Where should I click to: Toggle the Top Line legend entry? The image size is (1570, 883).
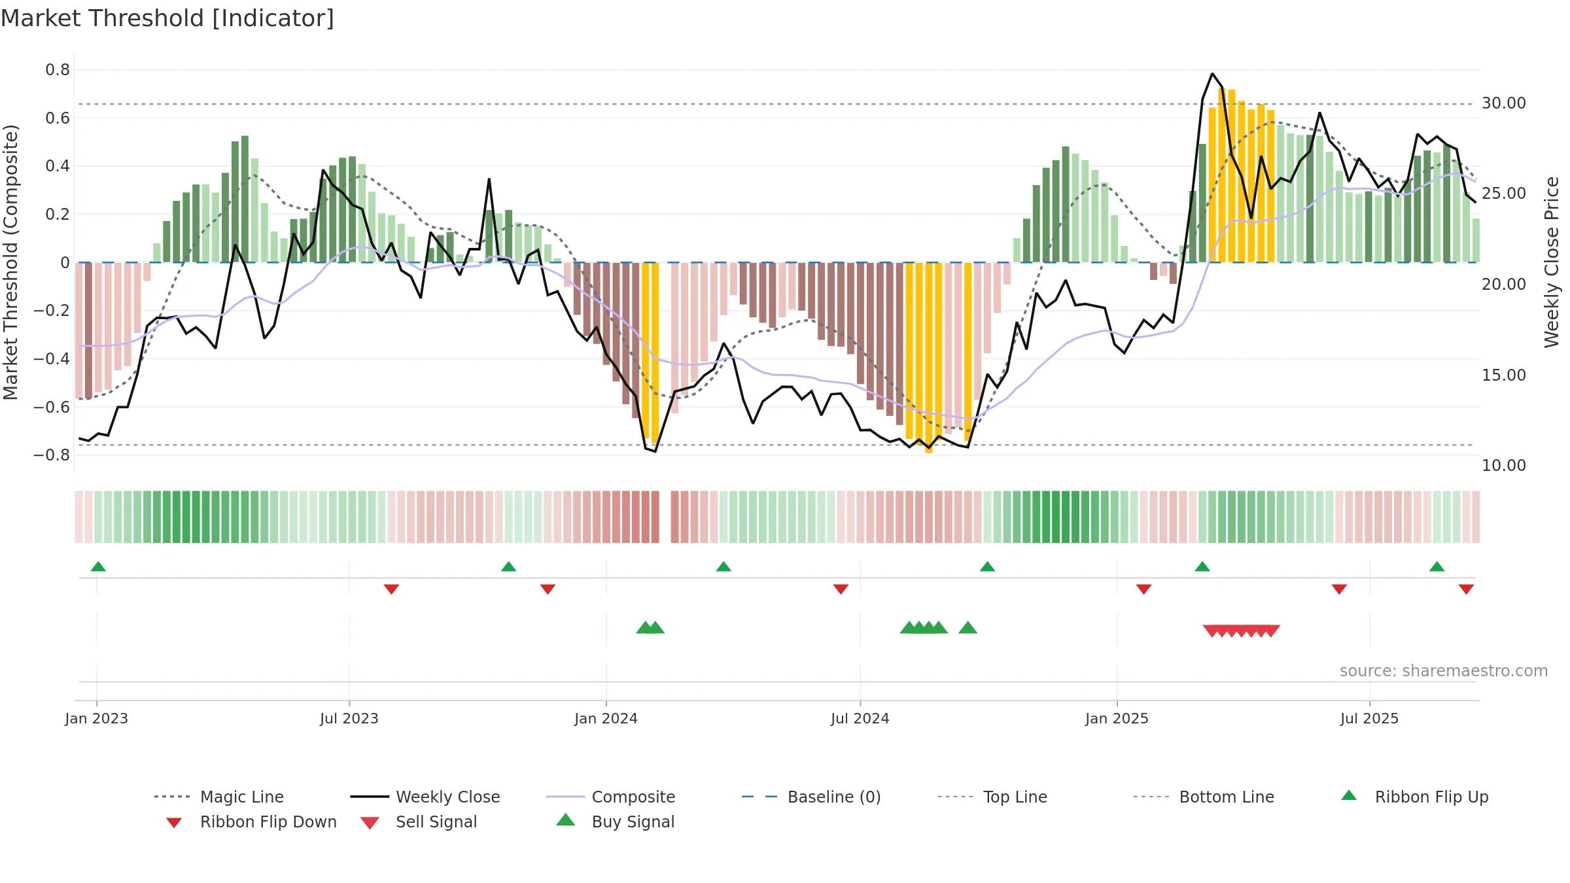[x=992, y=797]
